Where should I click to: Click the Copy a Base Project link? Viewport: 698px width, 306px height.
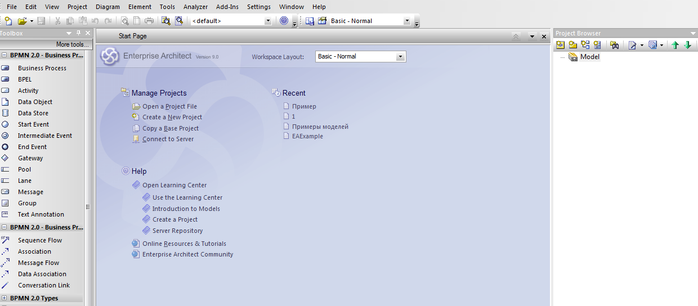tap(171, 128)
